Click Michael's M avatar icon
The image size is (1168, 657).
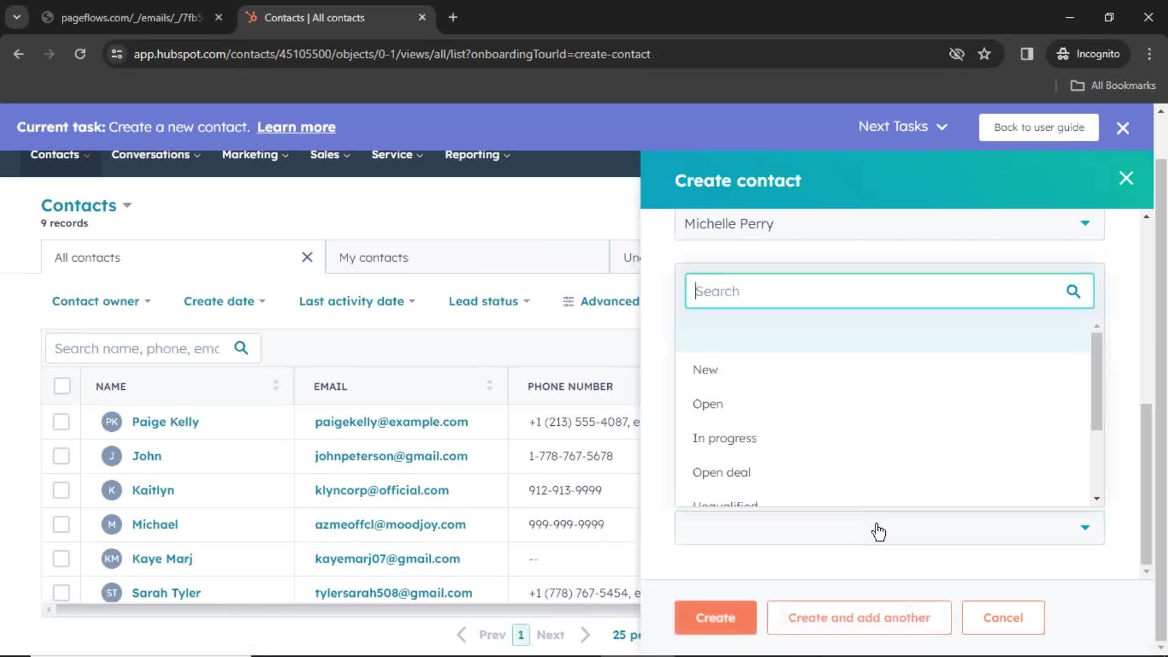pos(111,524)
